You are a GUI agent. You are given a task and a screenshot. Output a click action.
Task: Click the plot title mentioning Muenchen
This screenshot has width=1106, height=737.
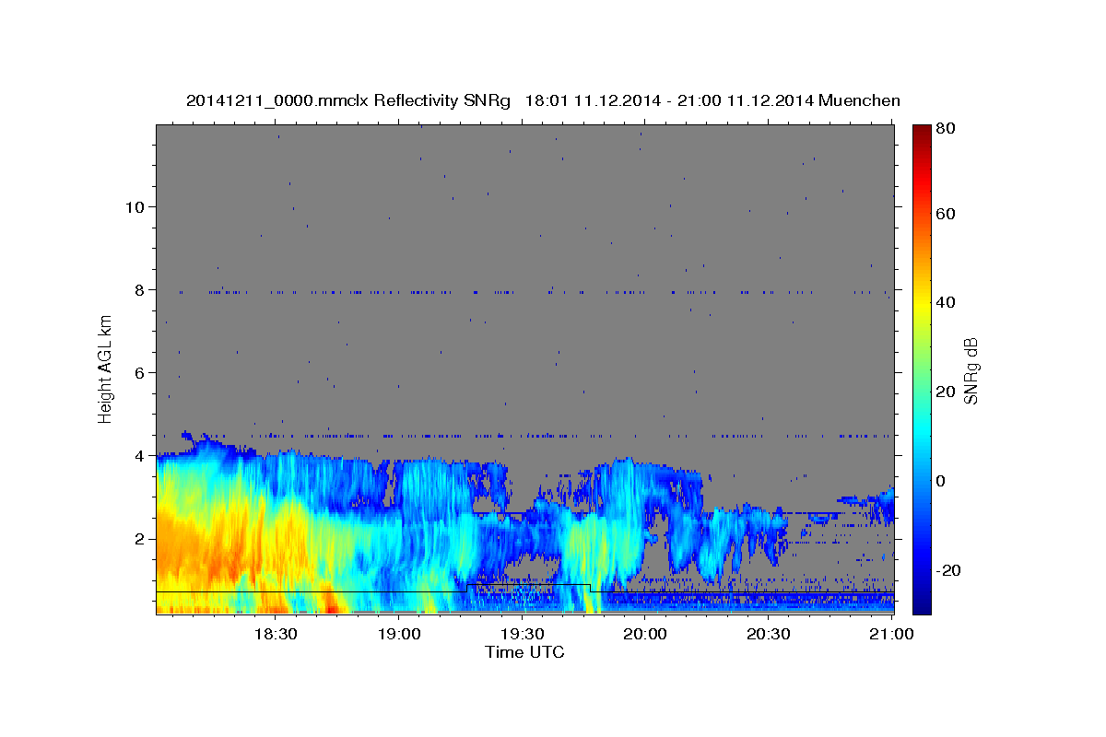(x=544, y=100)
